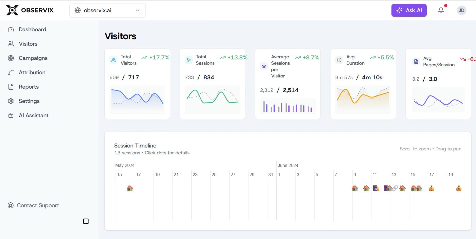Viewport: 476px width, 239px height.
Task: Click the globe icon in the domain selector
Action: (78, 10)
